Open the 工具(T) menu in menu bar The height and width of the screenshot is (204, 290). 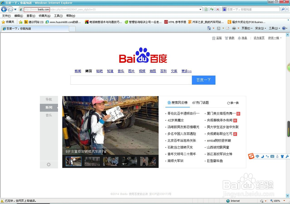(58, 16)
